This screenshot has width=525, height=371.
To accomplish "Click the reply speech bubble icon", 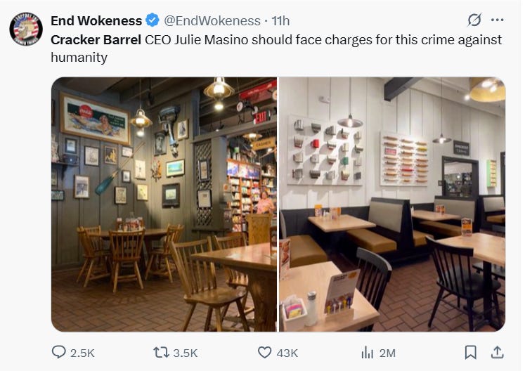I will coord(59,352).
